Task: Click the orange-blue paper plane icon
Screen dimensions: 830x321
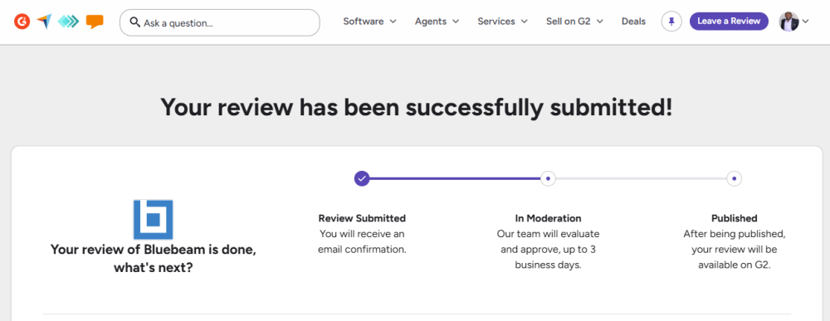Action: pos(45,22)
